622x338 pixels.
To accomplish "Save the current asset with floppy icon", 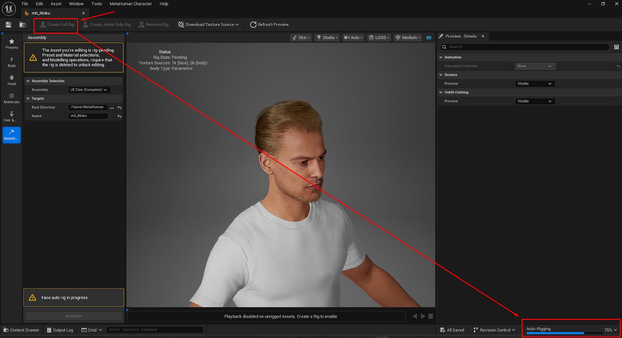I will (8, 24).
